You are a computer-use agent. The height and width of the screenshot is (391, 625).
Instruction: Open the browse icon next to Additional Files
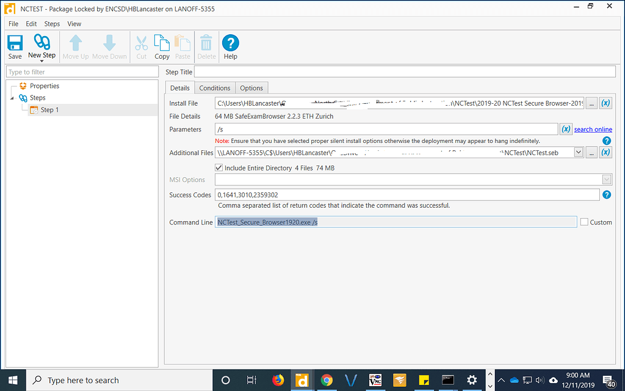point(591,153)
